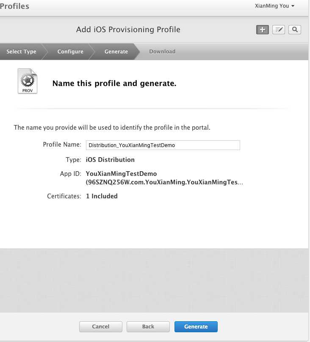Click the Add iOS Provisioning Profile title
Viewport: 310px width, 342px height.
coord(128,30)
